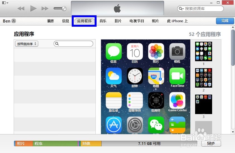Select the 信息 Messages app icon
235x153 pixels.
coord(114,51)
